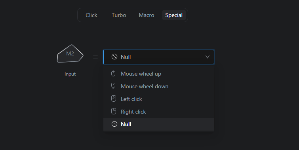
Task: Click the M2 paddle button icon
Action: pos(70,54)
